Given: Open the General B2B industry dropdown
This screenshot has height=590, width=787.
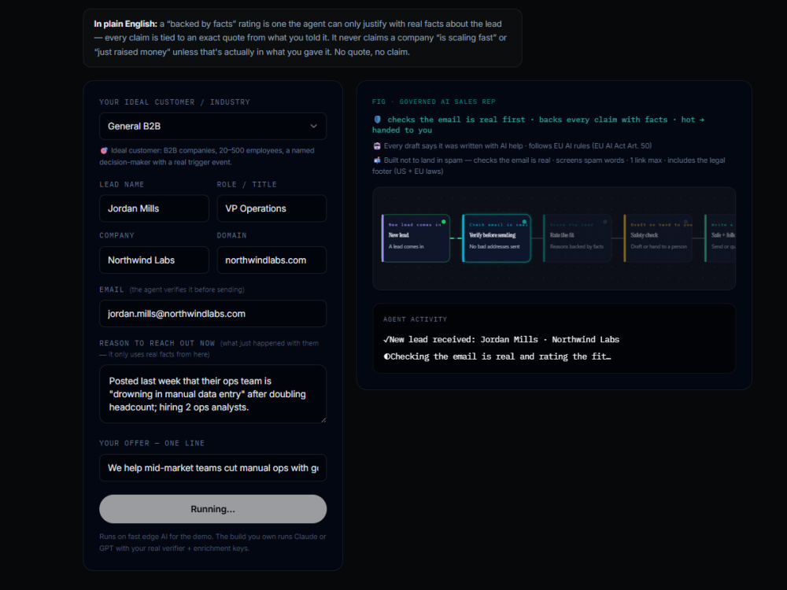Looking at the screenshot, I should point(212,126).
